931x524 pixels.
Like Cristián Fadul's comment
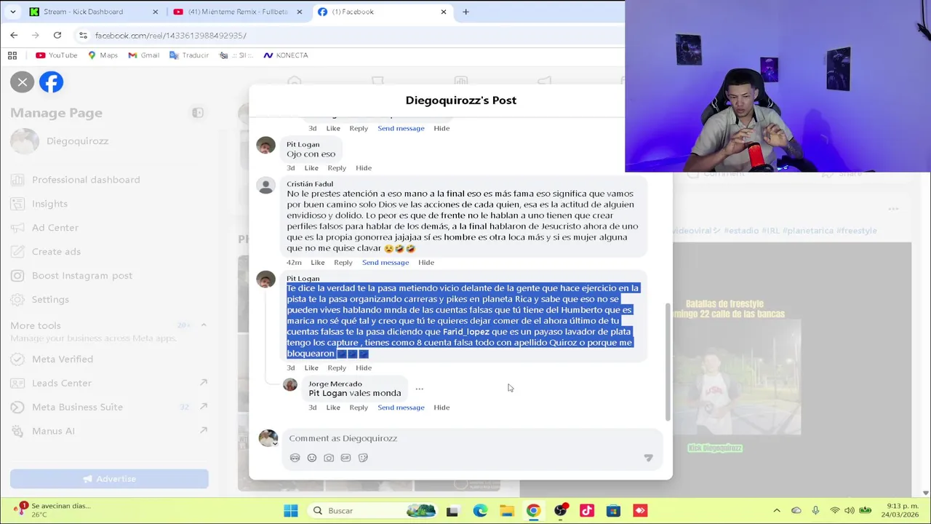[x=318, y=263]
